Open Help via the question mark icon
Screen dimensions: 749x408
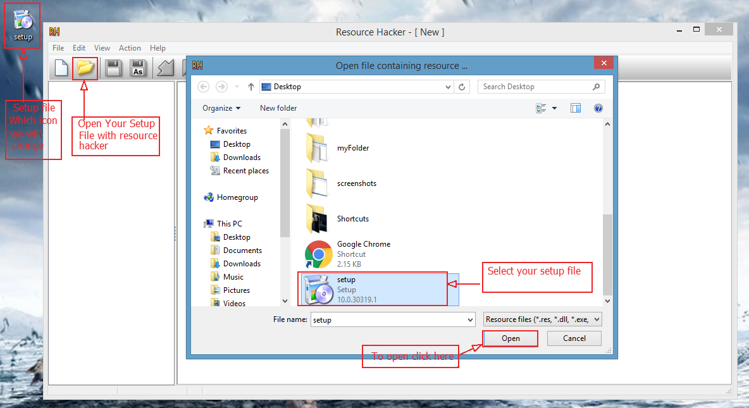tap(598, 108)
